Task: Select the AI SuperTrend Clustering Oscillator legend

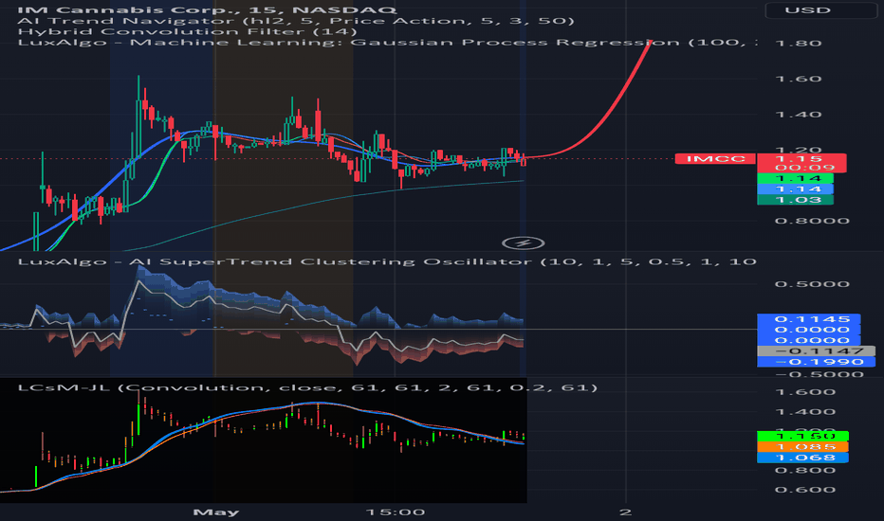Action: coord(387,261)
